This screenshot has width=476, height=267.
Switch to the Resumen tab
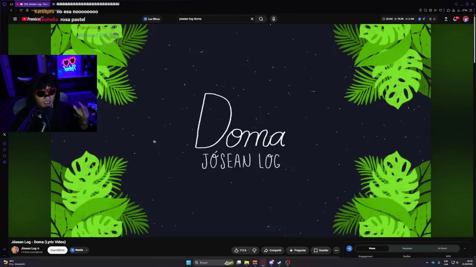click(407, 248)
